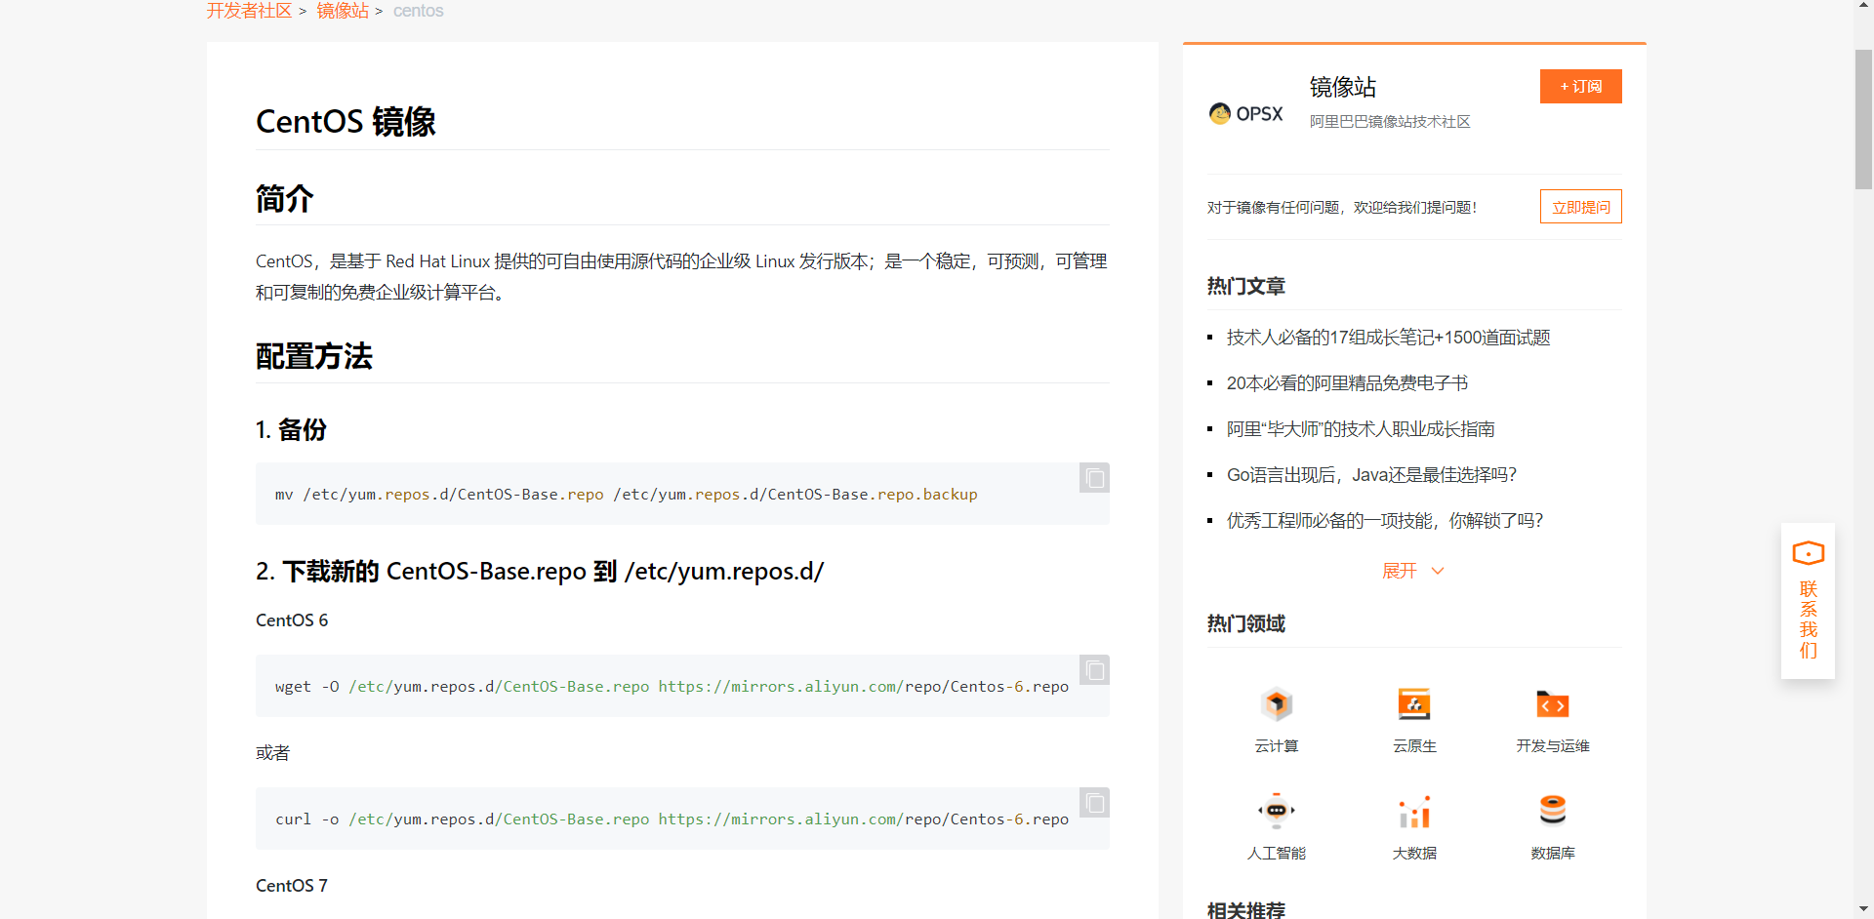Go to 开发者社区 breadcrumb

point(248,11)
